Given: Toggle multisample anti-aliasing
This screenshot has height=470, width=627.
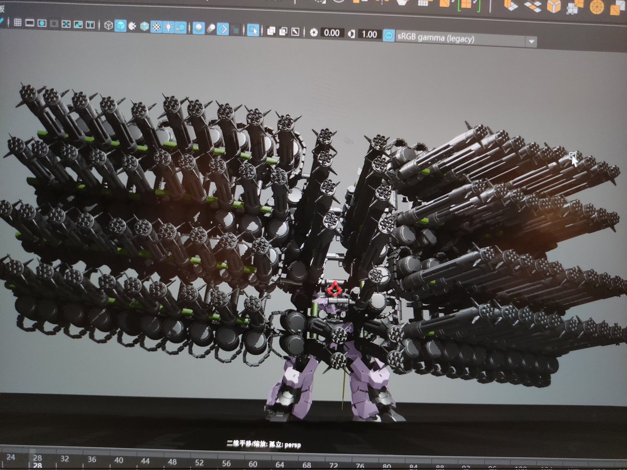Looking at the screenshot, I should 223,29.
